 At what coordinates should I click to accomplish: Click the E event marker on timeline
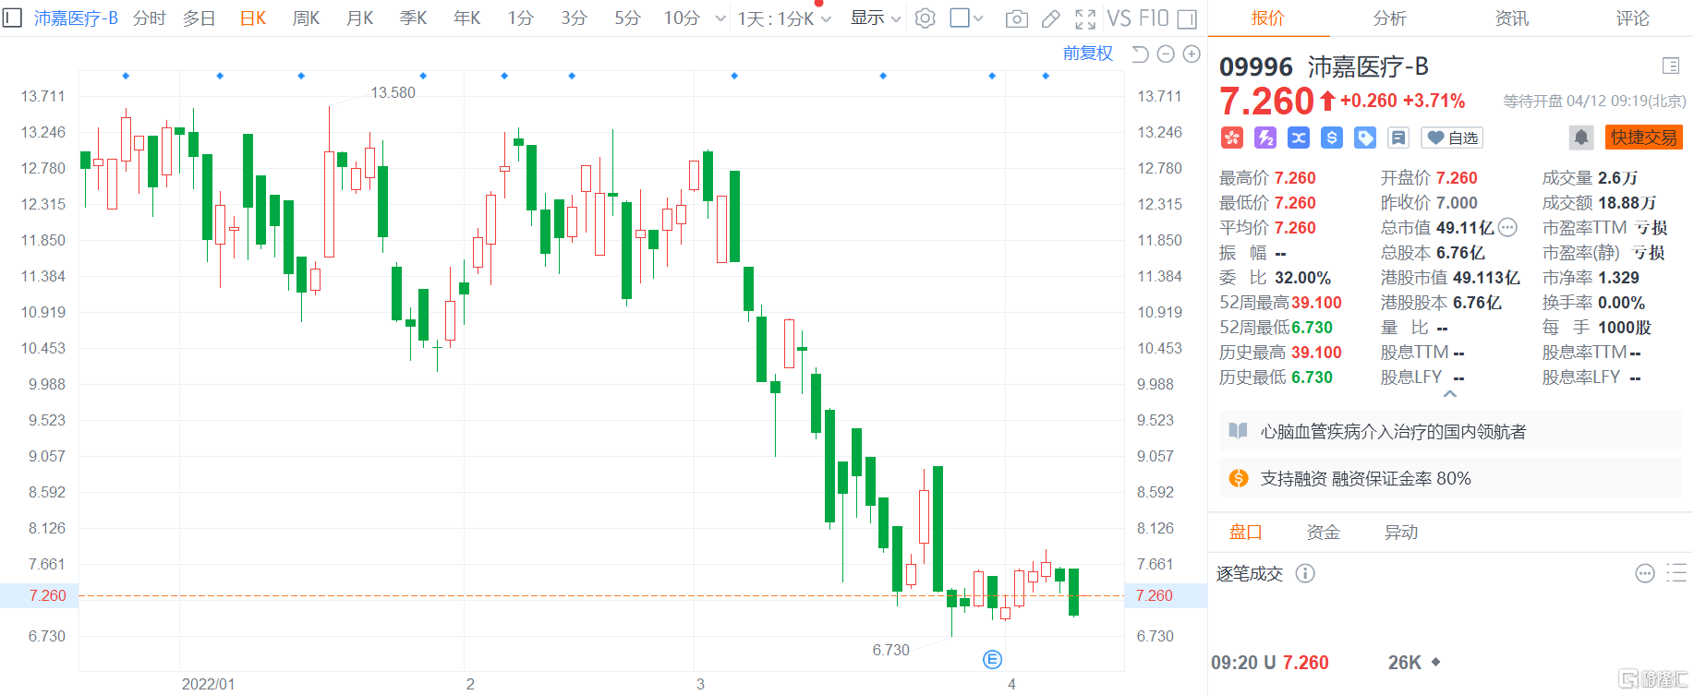pyautogui.click(x=992, y=659)
